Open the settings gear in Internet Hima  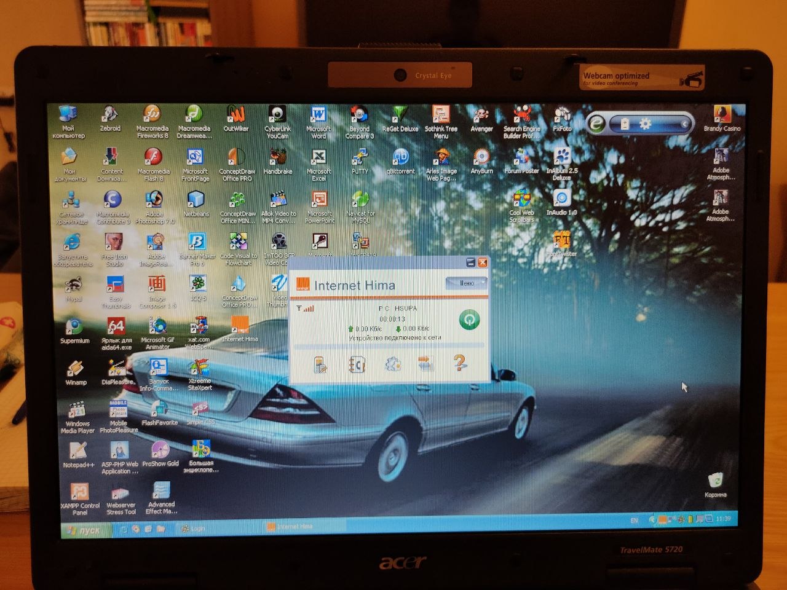[393, 364]
